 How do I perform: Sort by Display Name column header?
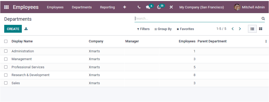pyautogui.click(x=22, y=41)
